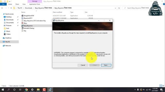The image size is (165, 92).
Task: Switch to the details view layout icon
Action: [161, 86]
